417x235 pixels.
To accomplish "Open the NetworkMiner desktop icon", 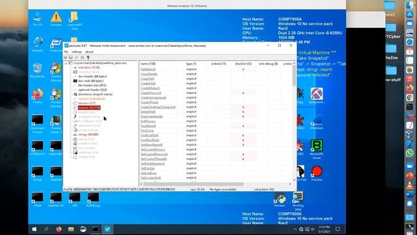I will coord(317,96).
